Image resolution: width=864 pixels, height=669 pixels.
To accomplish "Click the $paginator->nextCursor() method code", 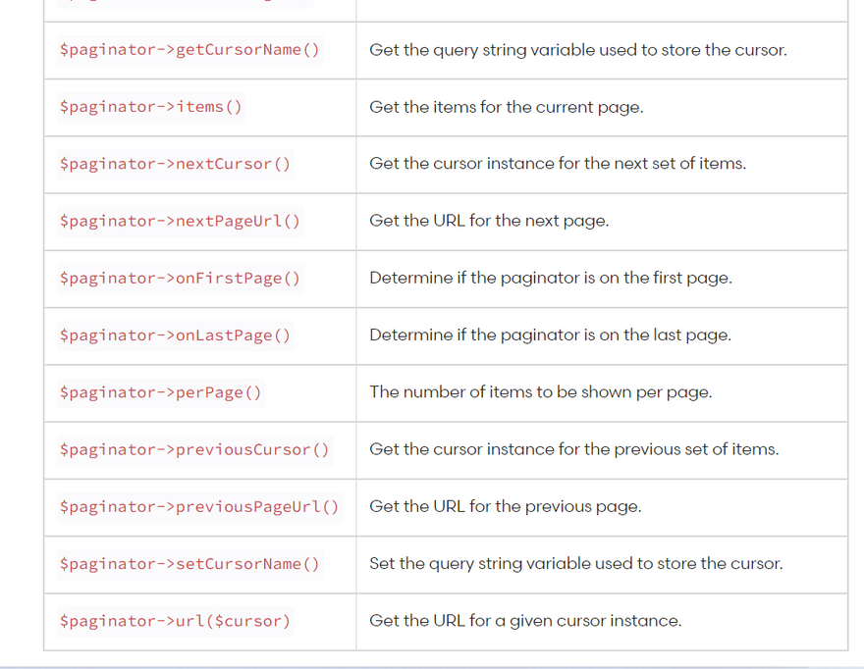I will coord(175,164).
